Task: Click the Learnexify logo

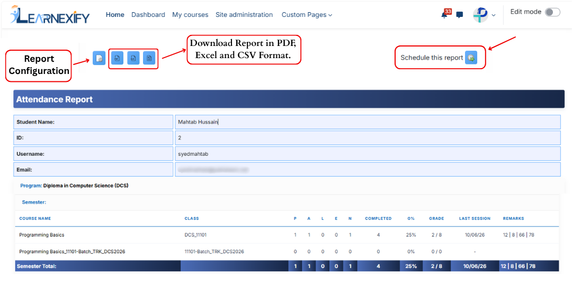Action: coord(50,15)
